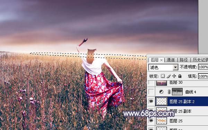
Task: Hide the 图层 25 layer
Action: click(x=151, y=121)
